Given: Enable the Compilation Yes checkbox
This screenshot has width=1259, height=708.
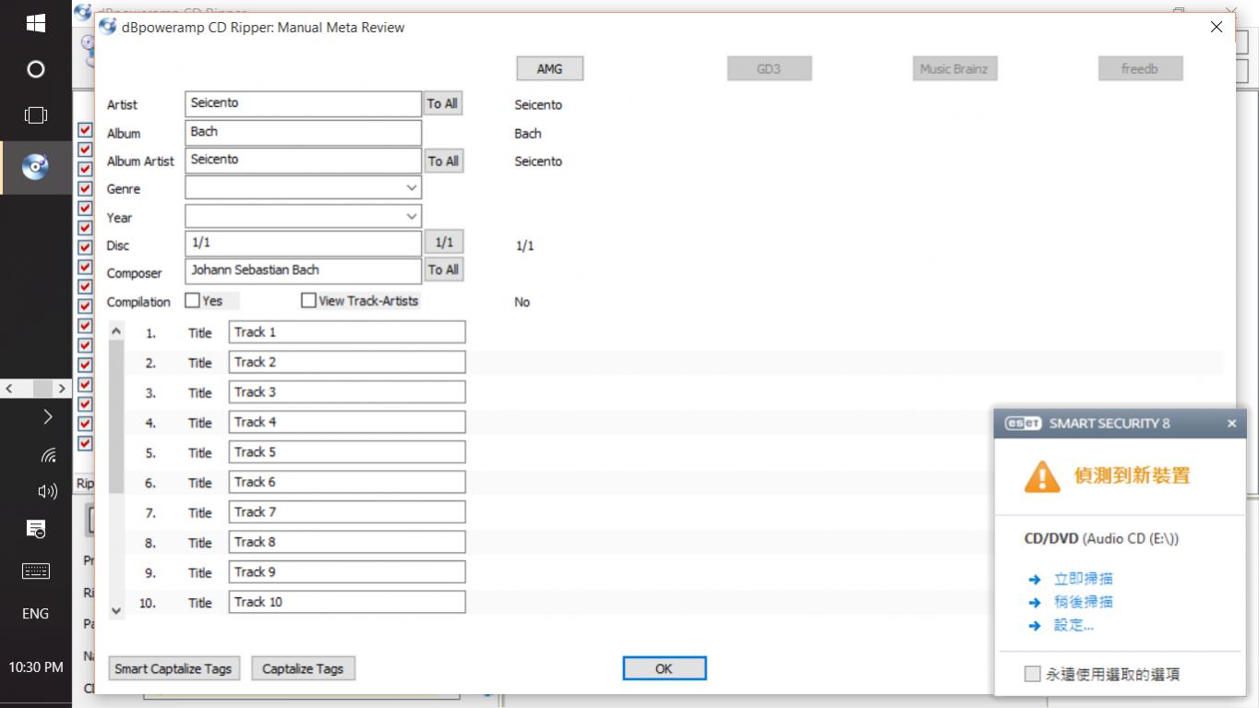Looking at the screenshot, I should [193, 301].
